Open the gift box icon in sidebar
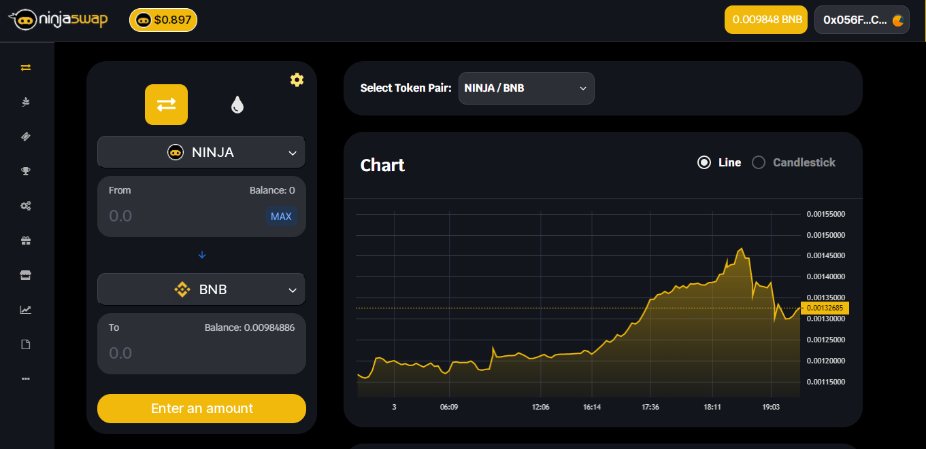This screenshot has height=449, width=926. click(26, 240)
